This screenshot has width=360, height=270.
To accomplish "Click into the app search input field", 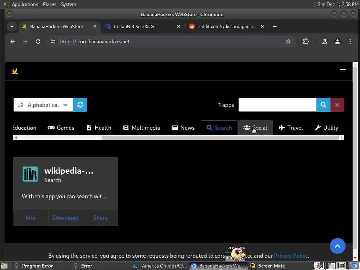I will tap(277, 105).
